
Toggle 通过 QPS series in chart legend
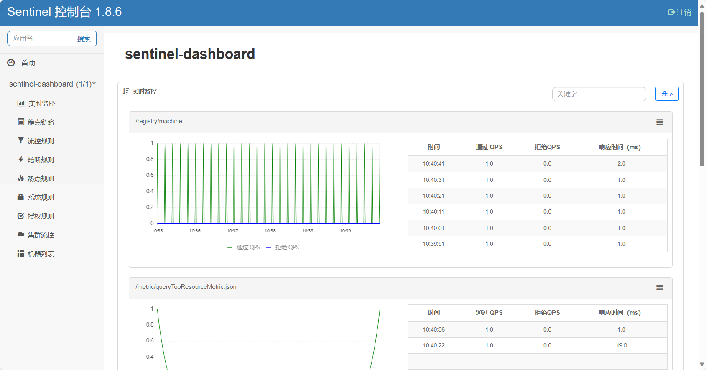click(244, 248)
